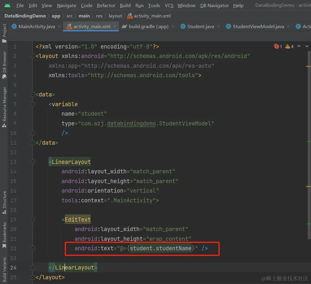The width and height of the screenshot is (311, 284).
Task: Open the DB Browser tool window
Action: click(x=4, y=65)
